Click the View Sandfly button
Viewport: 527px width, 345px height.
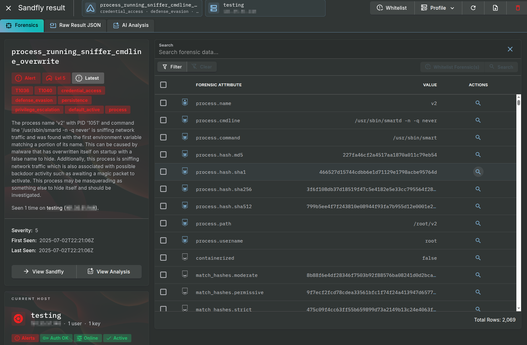point(44,272)
